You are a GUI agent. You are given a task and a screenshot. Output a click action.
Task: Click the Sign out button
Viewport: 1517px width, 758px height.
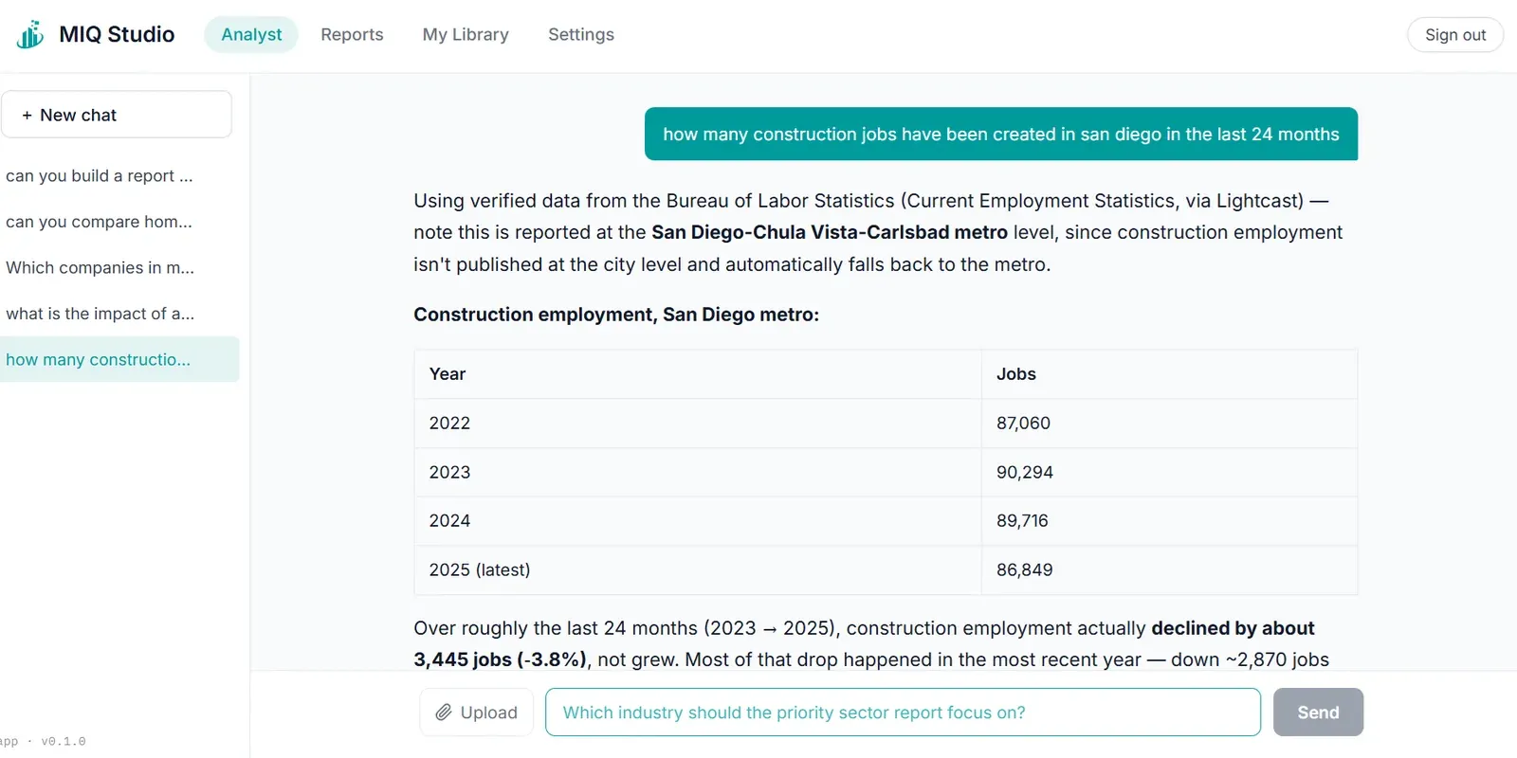click(x=1455, y=35)
